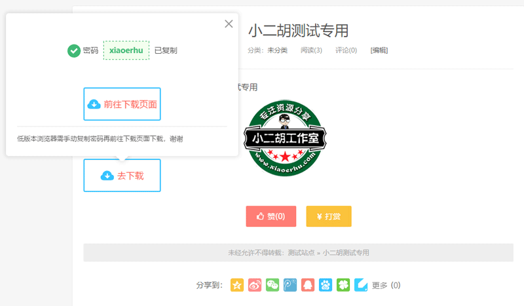Click the 已复制 copied status text

pyautogui.click(x=166, y=50)
